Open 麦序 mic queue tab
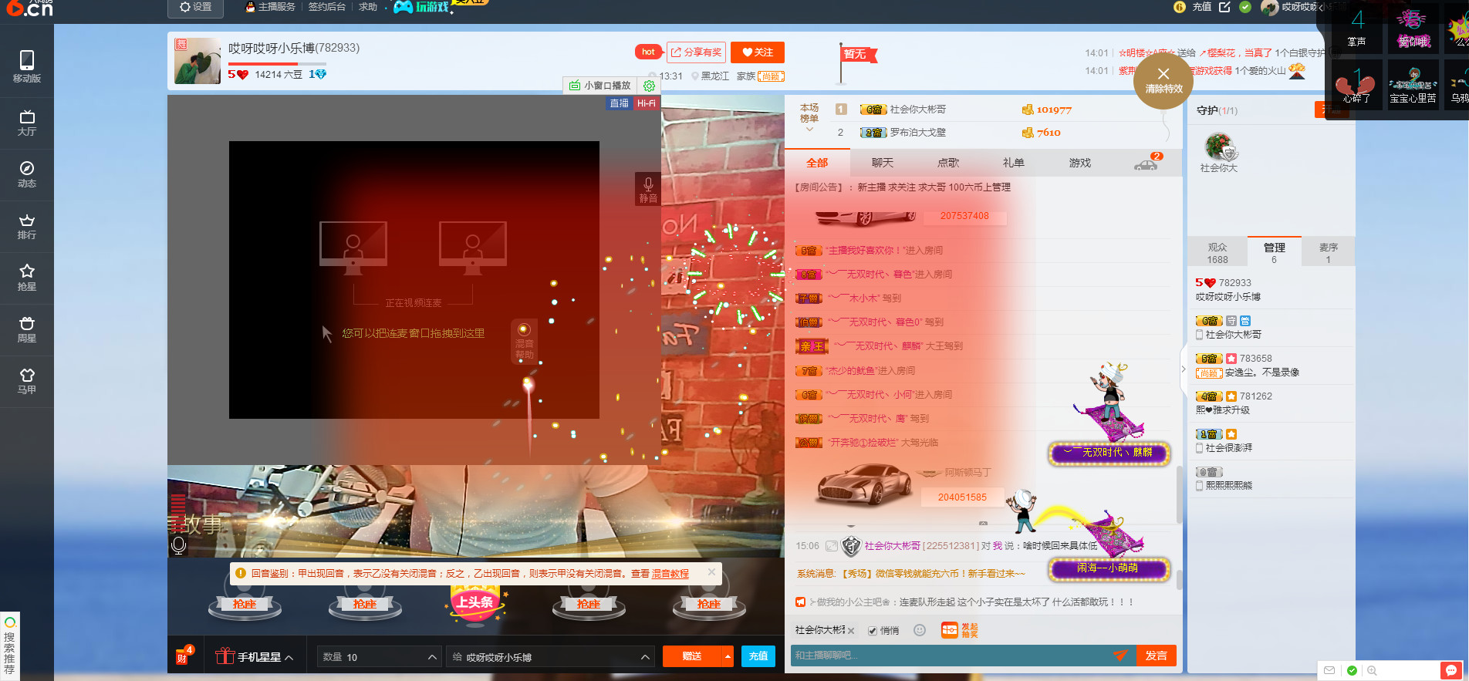Viewport: 1469px width, 681px height. 1328,252
